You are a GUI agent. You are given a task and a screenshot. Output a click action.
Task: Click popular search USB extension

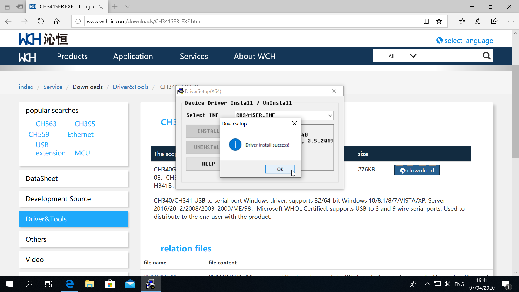[x=51, y=149]
